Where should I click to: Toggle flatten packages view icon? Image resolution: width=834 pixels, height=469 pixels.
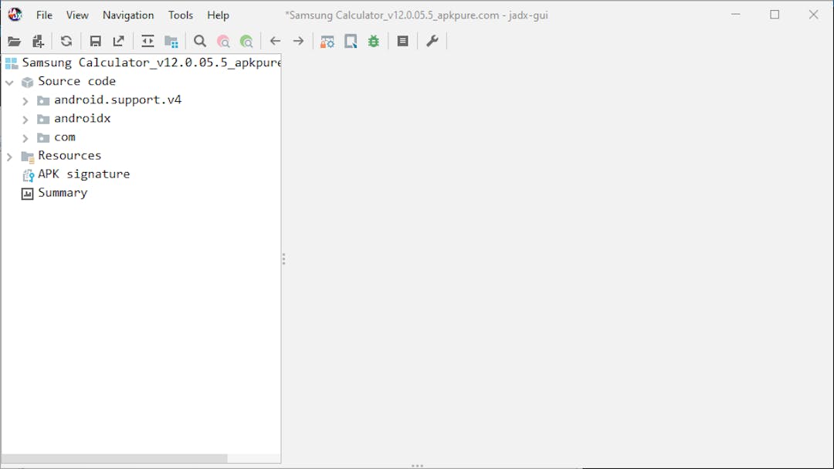point(171,42)
